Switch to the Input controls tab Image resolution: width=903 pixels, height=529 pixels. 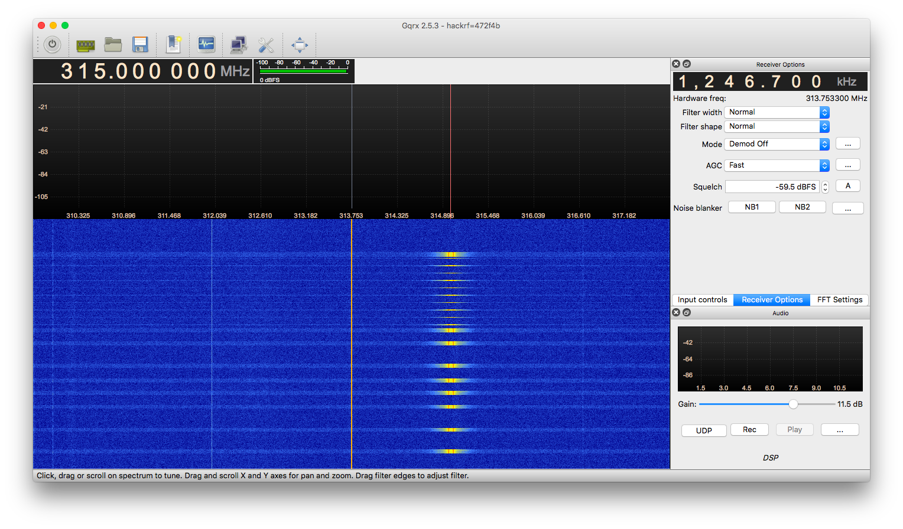[703, 300]
